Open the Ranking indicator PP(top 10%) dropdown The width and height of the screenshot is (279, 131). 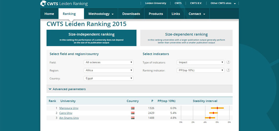(x=201, y=70)
